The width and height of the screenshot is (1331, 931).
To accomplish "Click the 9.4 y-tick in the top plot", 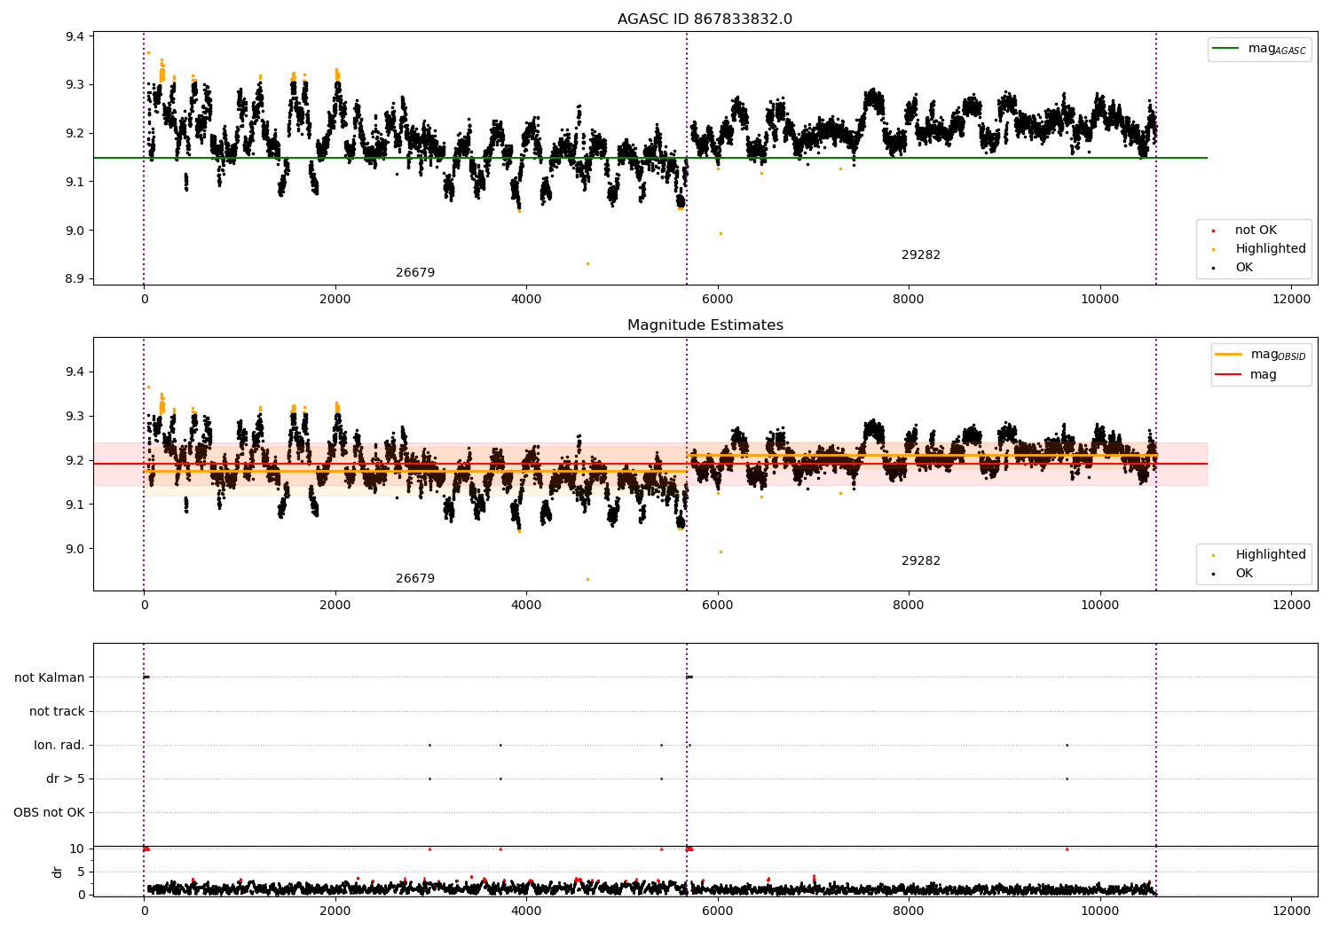I will click(75, 36).
